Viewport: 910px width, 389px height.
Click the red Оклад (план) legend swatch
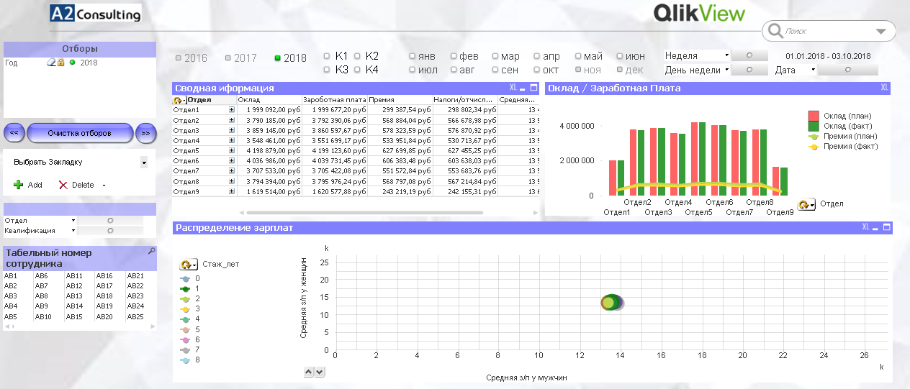click(x=814, y=116)
